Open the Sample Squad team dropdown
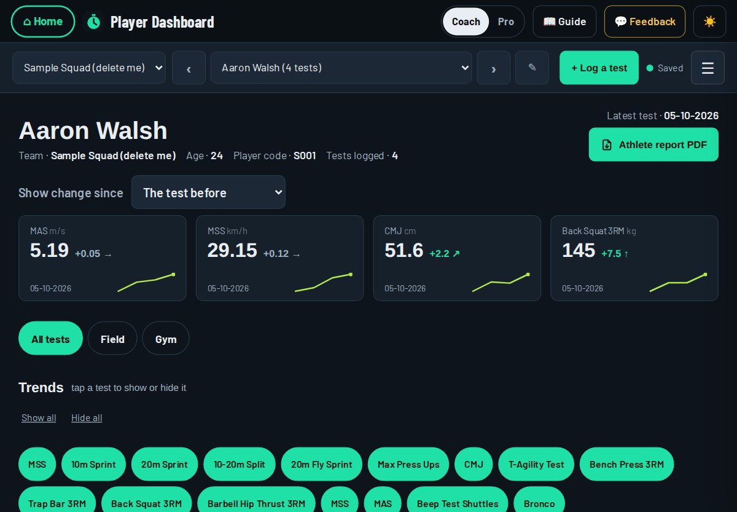 coord(89,68)
